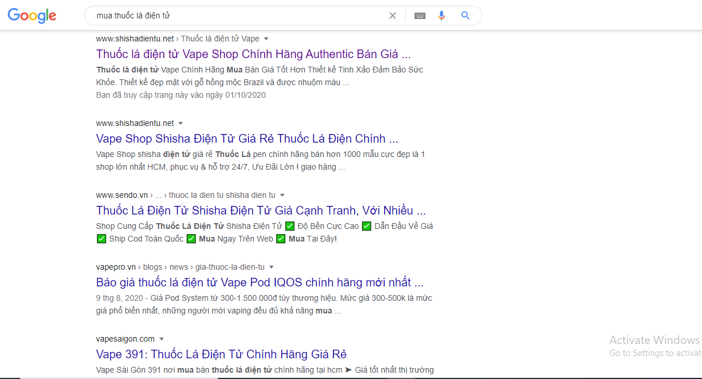
Task: Click the vapepro.vn URL breadcrumb
Action: click(x=116, y=267)
